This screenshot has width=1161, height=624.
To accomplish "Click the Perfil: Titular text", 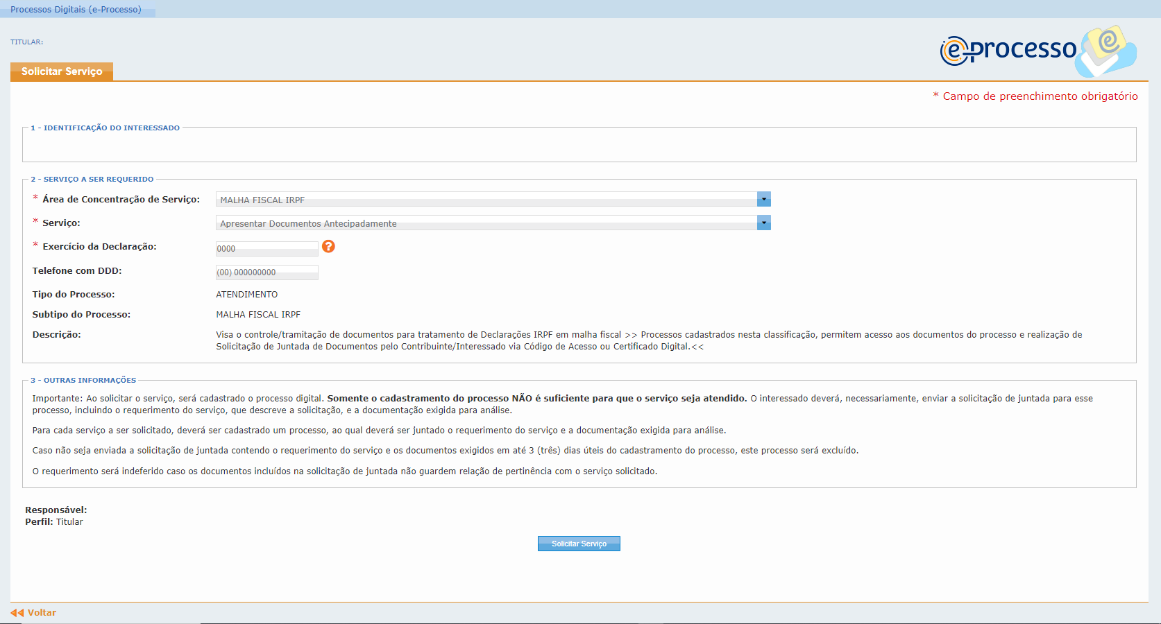I will coord(54,522).
